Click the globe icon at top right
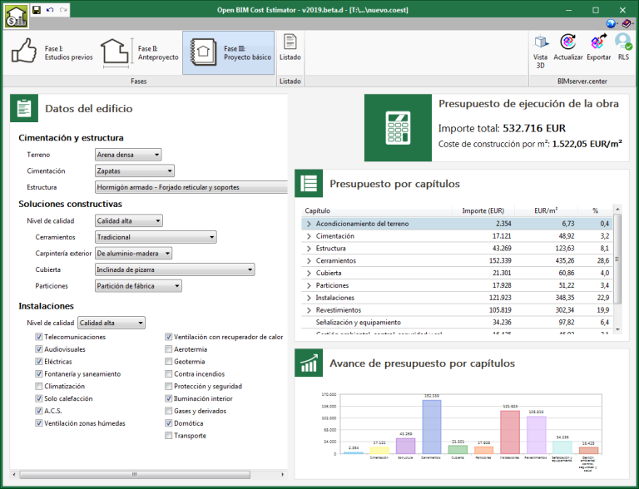 coord(612,24)
